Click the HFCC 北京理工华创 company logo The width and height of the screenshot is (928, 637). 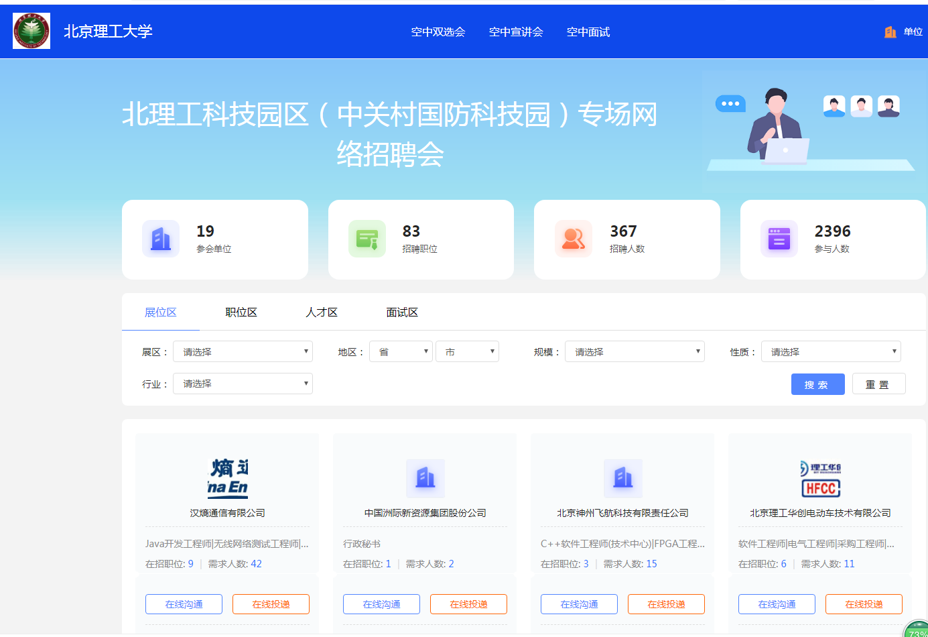click(x=821, y=478)
